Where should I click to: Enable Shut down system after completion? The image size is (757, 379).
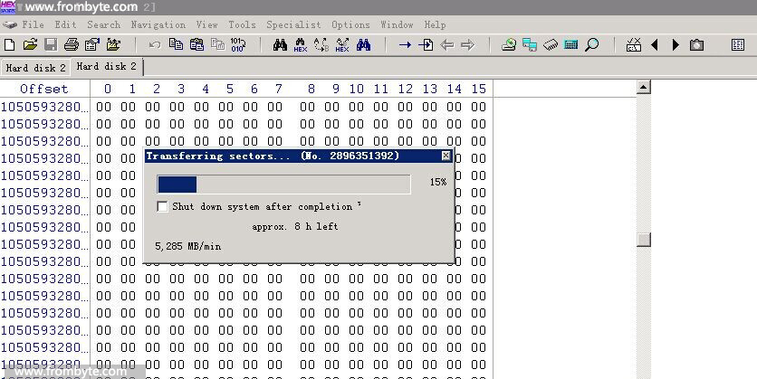(x=163, y=207)
